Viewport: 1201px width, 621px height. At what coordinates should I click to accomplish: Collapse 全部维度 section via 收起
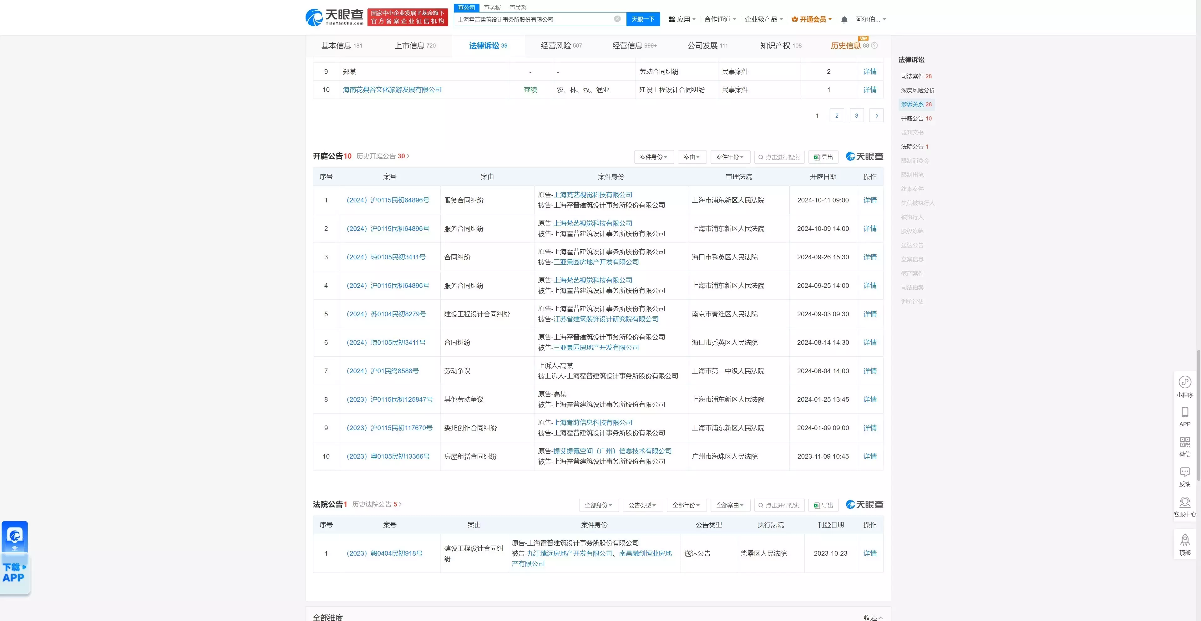click(873, 617)
